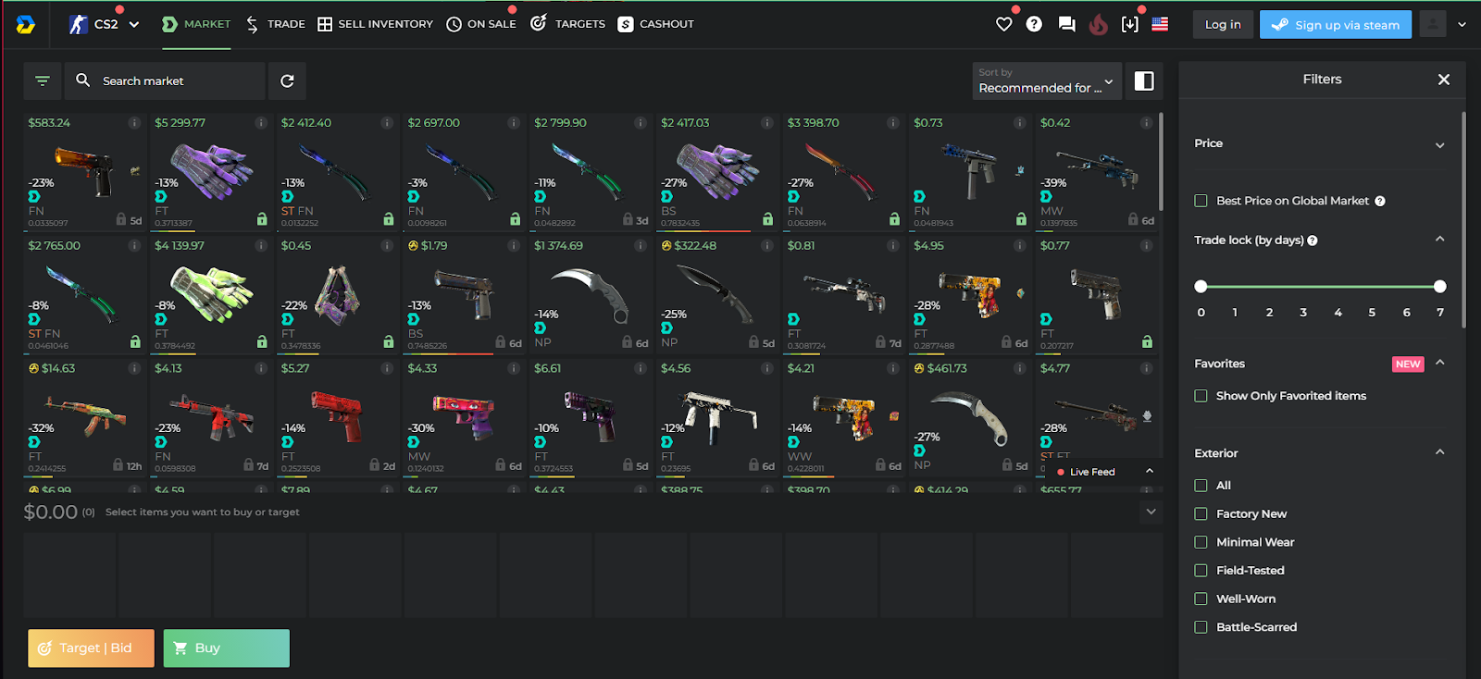
Task: Close the Filters panel
Action: coord(1443,80)
